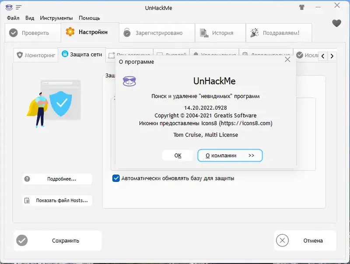Click the right tab scroll arrow

tap(332, 56)
